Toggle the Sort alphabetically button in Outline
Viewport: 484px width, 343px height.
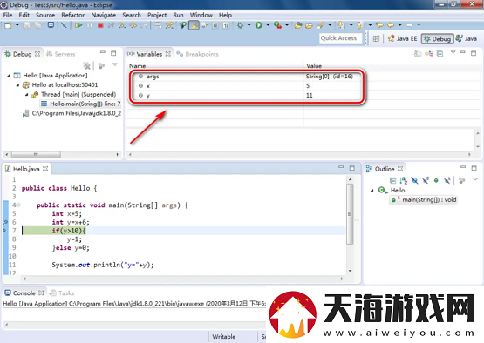404,180
